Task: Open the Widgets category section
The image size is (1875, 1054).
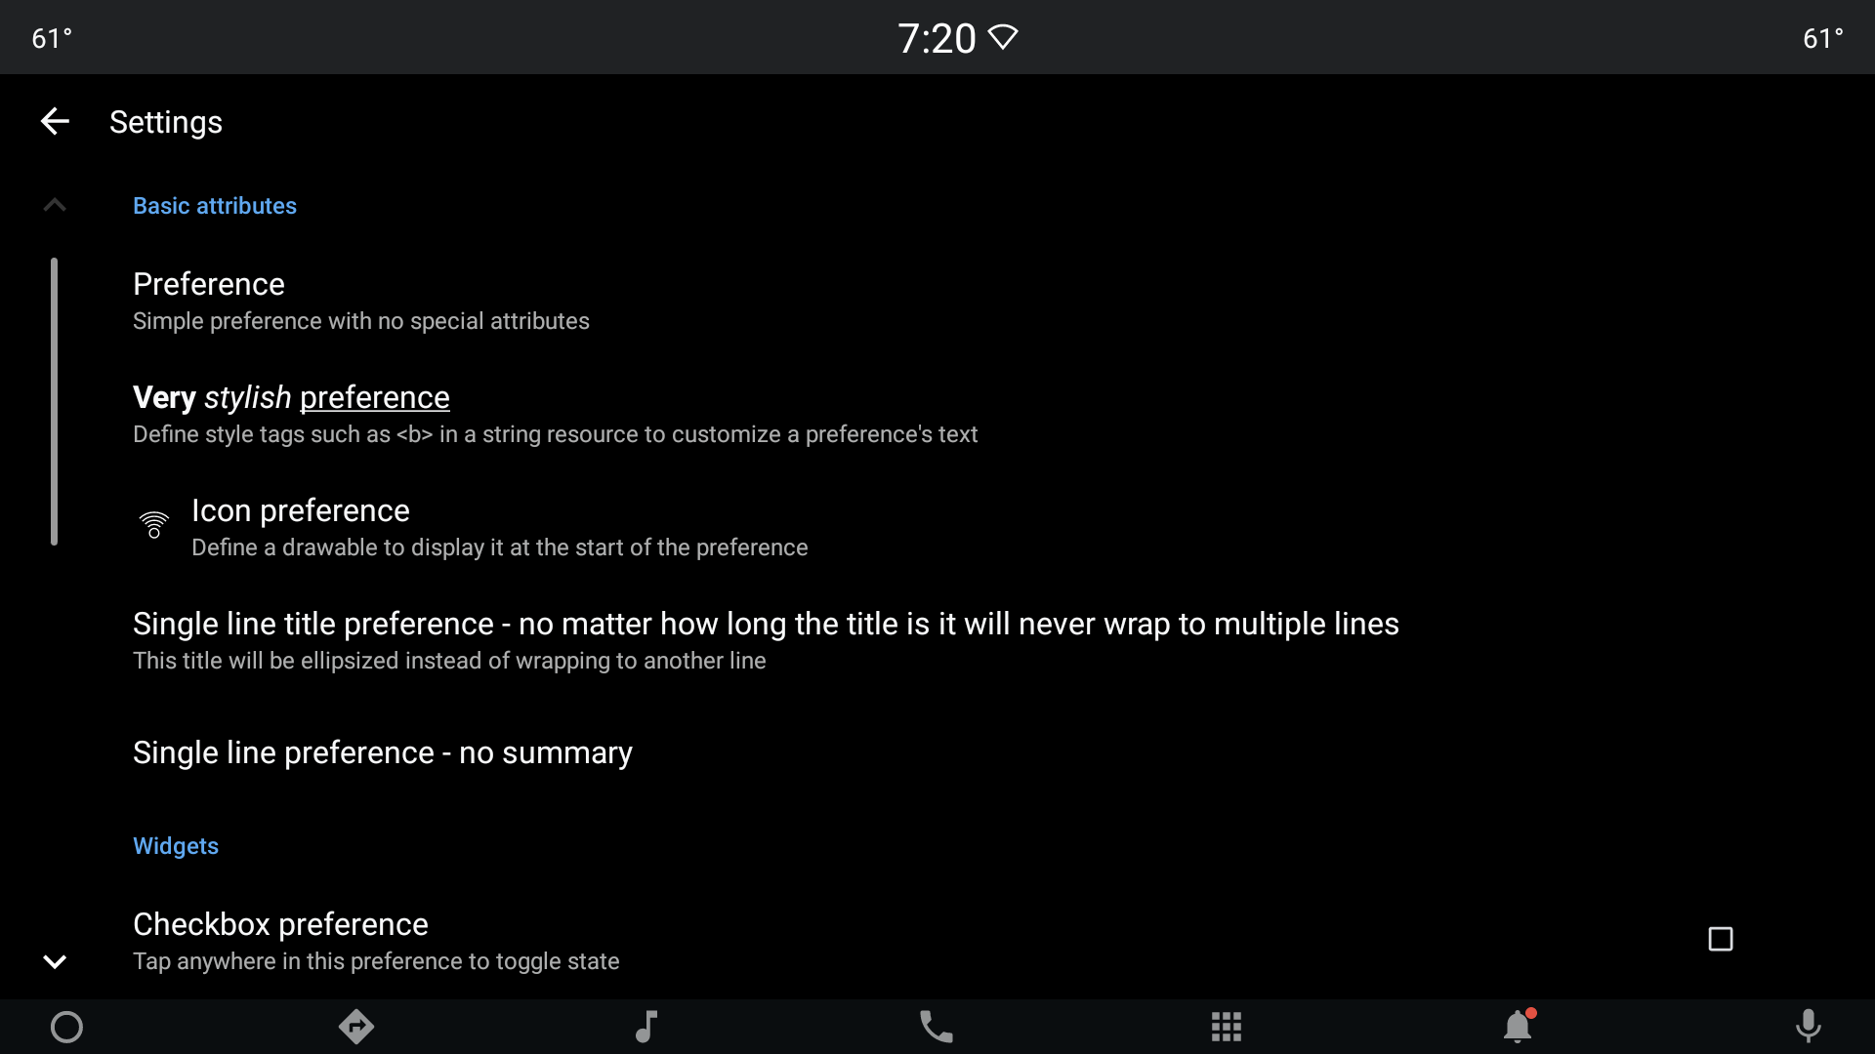Action: [x=175, y=845]
